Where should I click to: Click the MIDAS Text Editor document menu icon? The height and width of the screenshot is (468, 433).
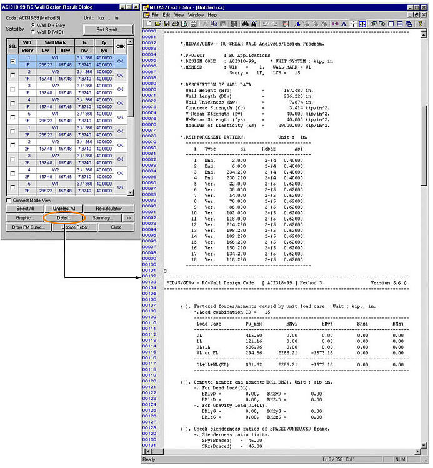pyautogui.click(x=146, y=15)
